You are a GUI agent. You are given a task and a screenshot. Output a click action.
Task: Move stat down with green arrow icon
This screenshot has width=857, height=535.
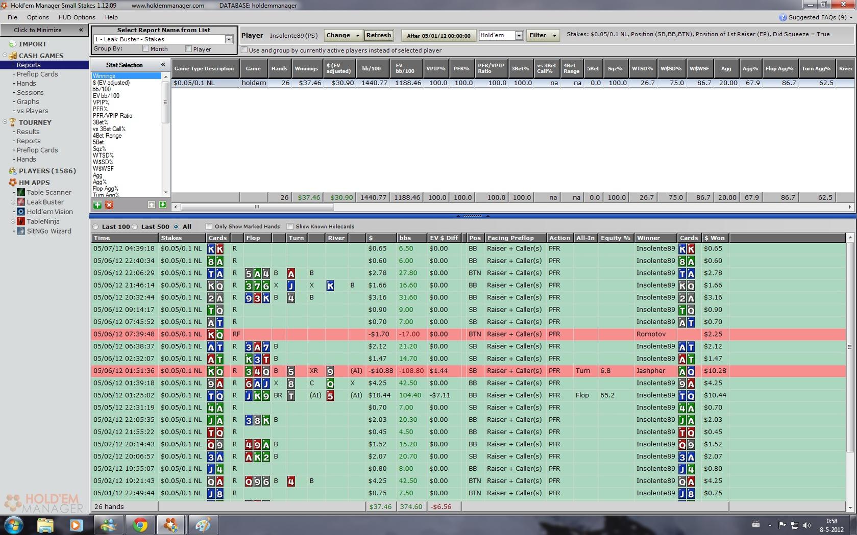[162, 205]
